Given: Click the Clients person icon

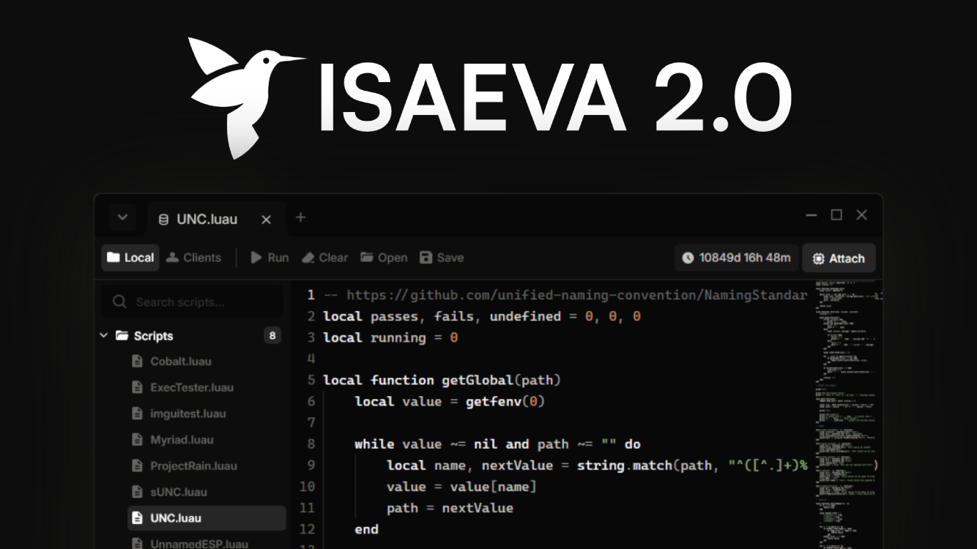Looking at the screenshot, I should pyautogui.click(x=173, y=258).
